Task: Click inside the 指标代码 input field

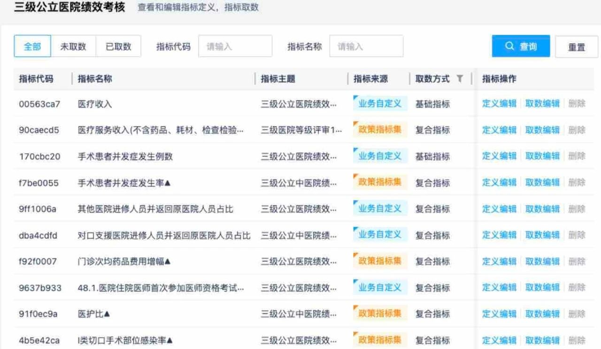Action: pos(235,46)
